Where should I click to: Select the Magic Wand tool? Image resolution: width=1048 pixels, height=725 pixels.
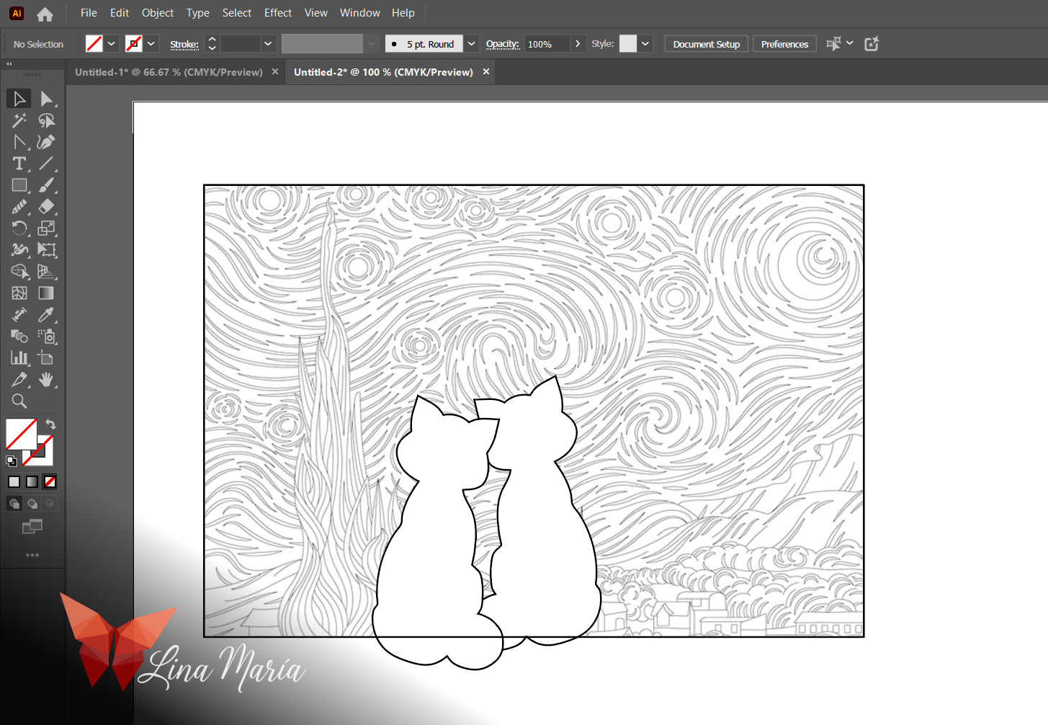[x=19, y=120]
